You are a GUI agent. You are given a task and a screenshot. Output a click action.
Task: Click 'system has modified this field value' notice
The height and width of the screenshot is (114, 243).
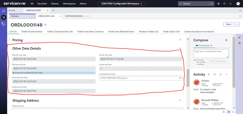tap(54, 73)
